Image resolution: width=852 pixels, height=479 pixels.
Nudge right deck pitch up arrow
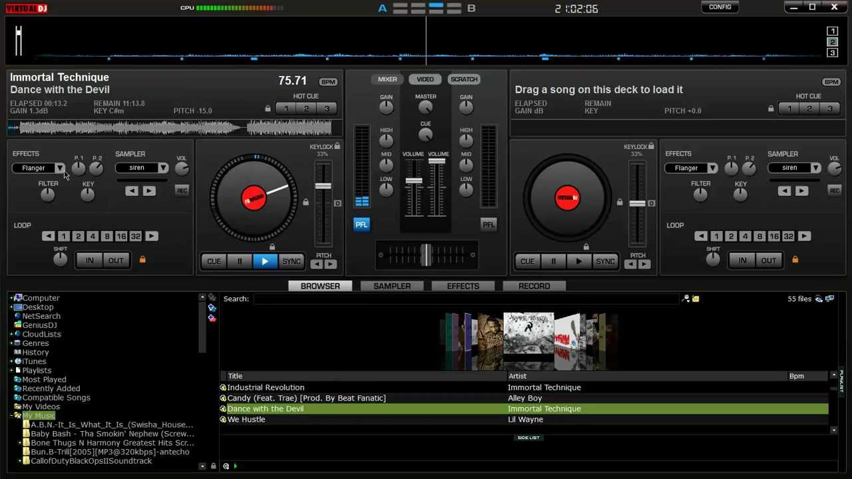(x=644, y=264)
